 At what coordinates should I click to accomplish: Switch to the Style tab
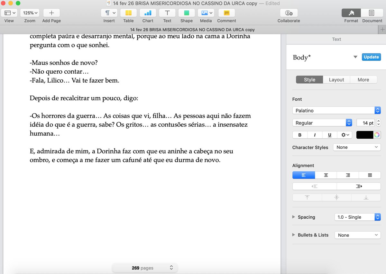click(309, 80)
